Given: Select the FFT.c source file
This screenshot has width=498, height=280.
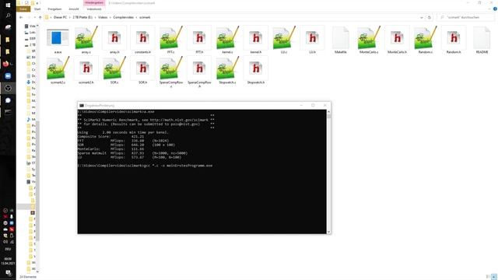Looking at the screenshot, I should point(171,40).
